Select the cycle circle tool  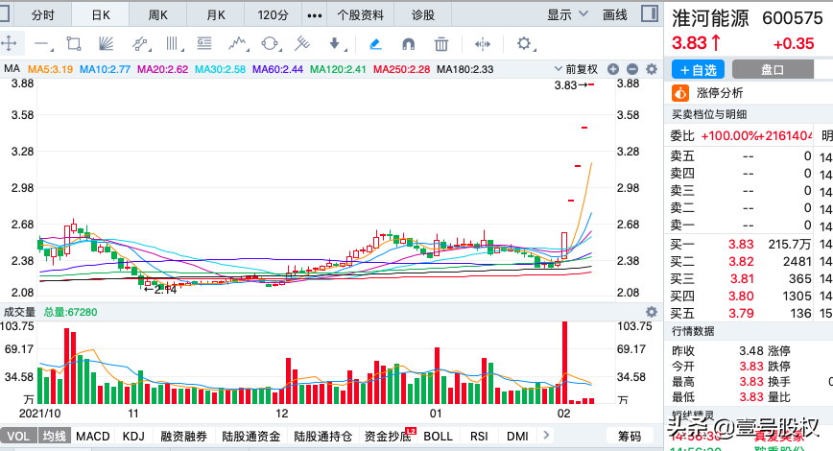pyautogui.click(x=270, y=43)
